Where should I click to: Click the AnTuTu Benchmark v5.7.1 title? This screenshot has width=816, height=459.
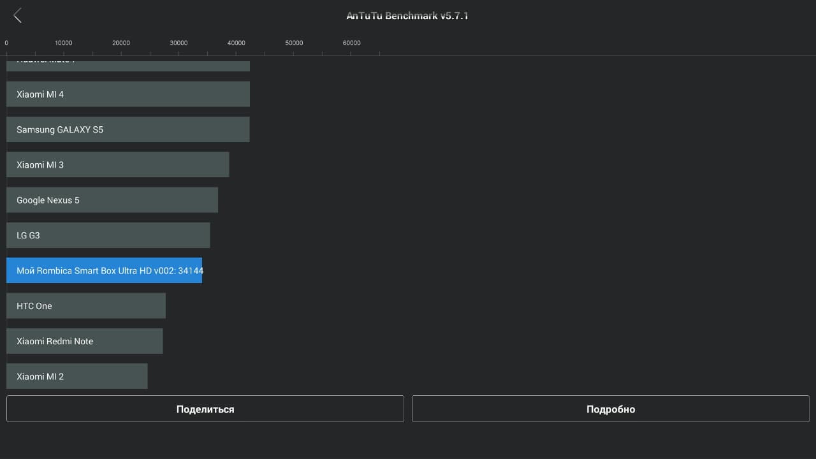point(407,16)
